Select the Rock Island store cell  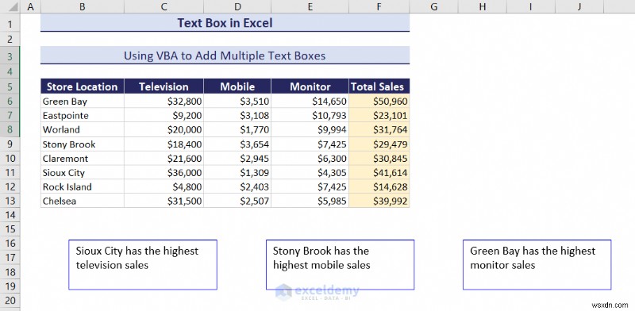[x=83, y=186]
